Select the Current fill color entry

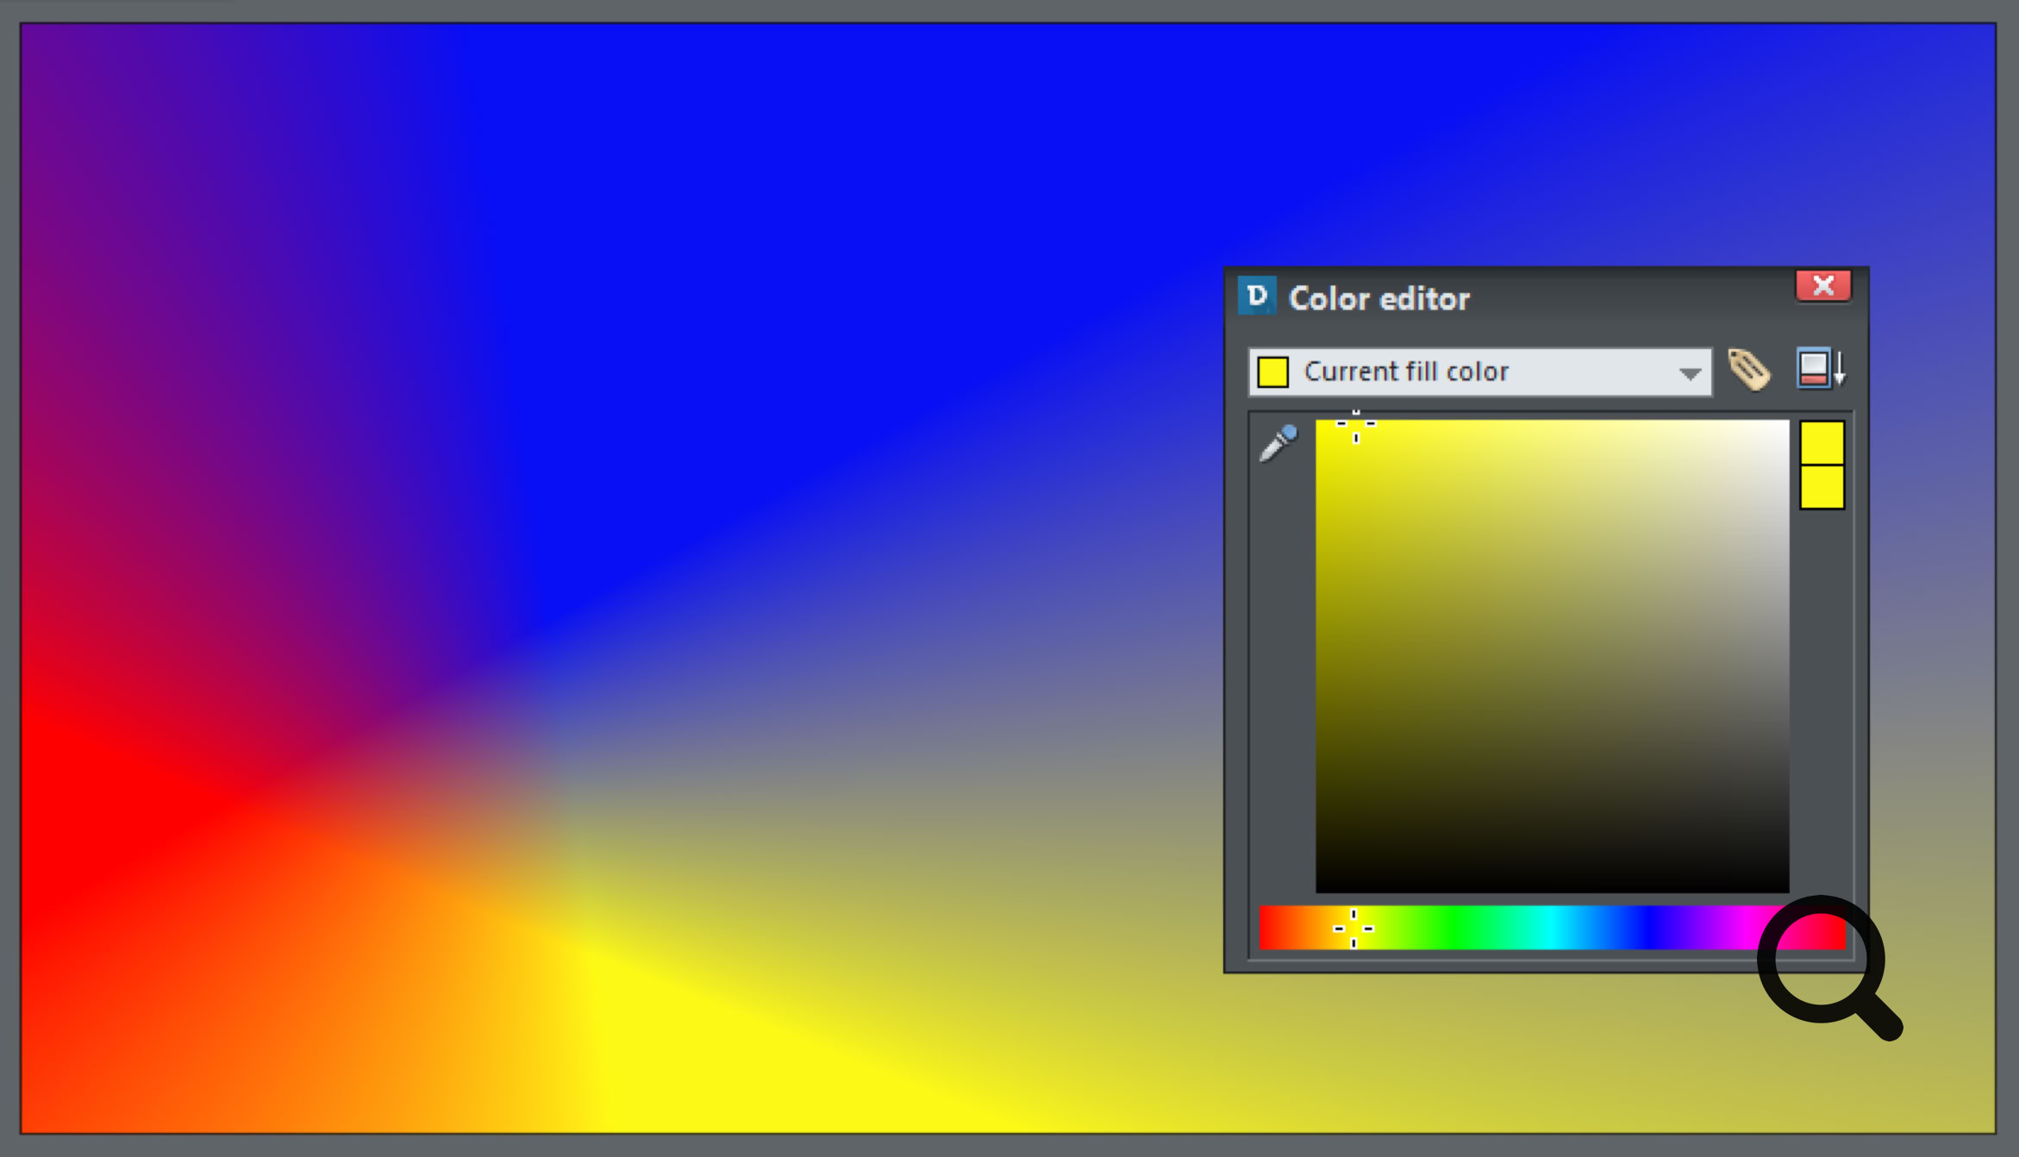click(1407, 371)
